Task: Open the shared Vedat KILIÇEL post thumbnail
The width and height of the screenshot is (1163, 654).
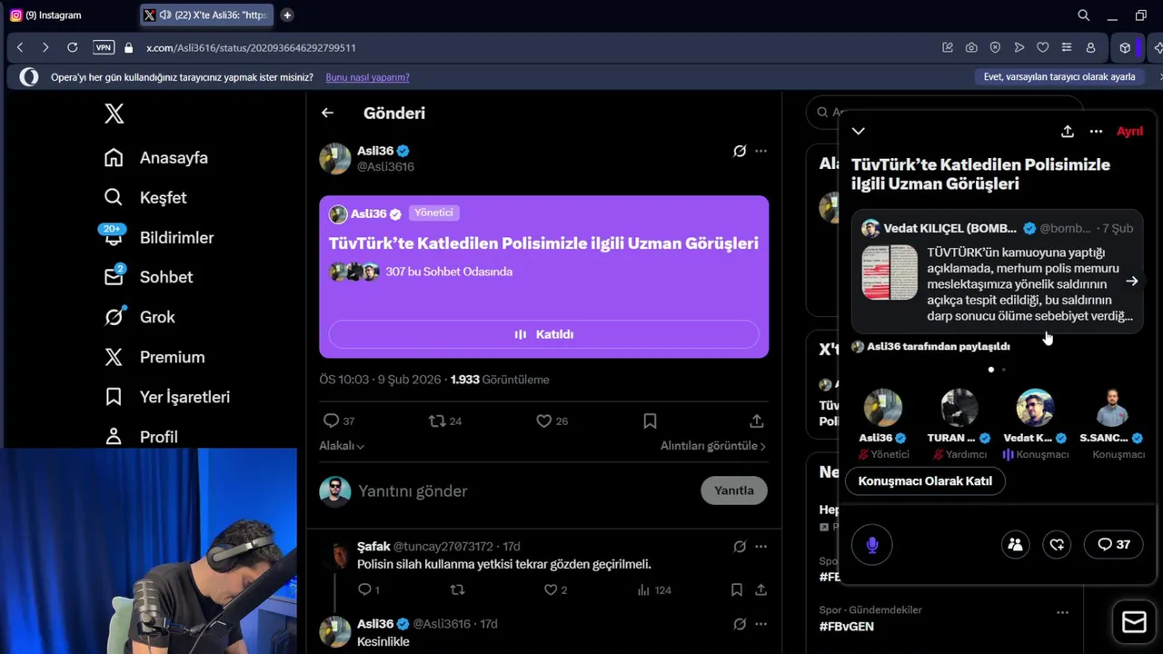Action: [890, 272]
